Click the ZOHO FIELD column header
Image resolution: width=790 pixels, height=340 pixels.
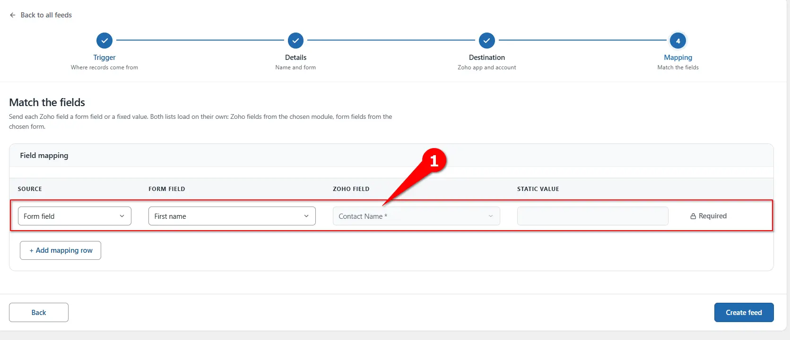pyautogui.click(x=351, y=189)
